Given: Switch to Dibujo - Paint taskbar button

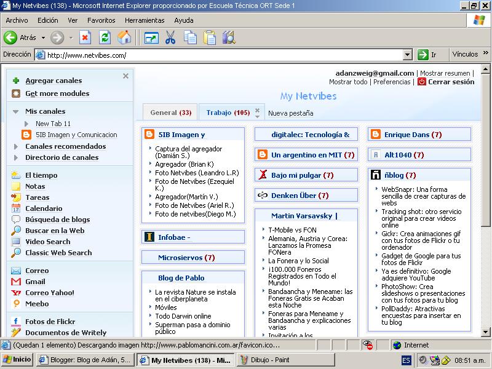Looking at the screenshot, I should tap(285, 360).
